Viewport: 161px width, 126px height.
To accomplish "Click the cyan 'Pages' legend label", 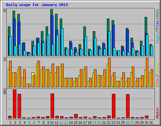I will tap(157, 38).
